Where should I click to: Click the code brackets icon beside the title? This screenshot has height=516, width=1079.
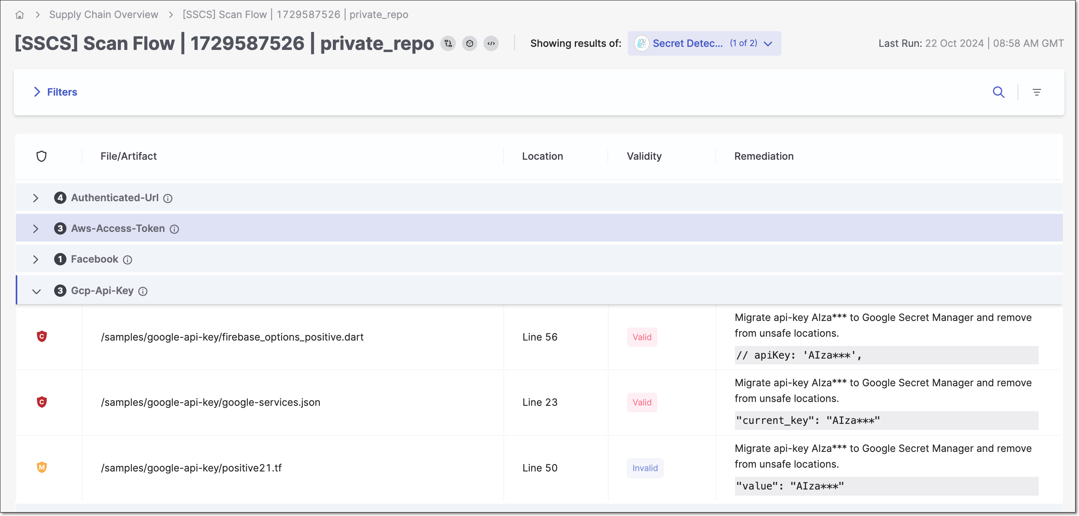(x=491, y=43)
